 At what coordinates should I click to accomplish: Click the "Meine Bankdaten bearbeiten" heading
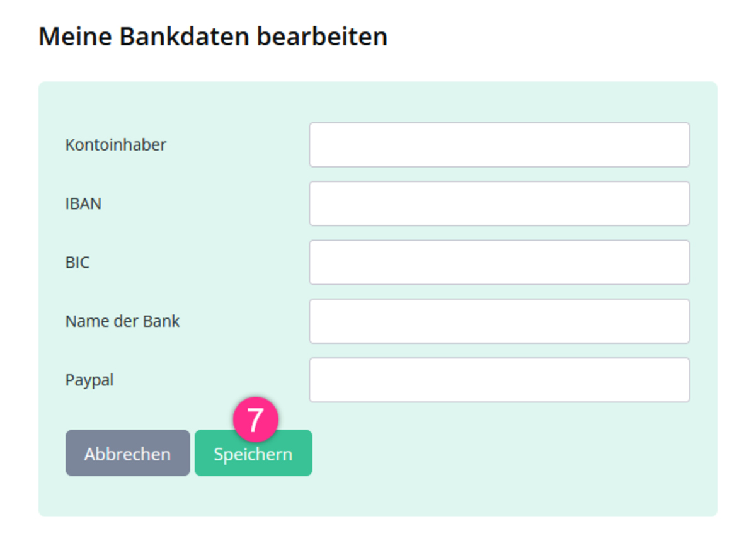pyautogui.click(x=213, y=37)
